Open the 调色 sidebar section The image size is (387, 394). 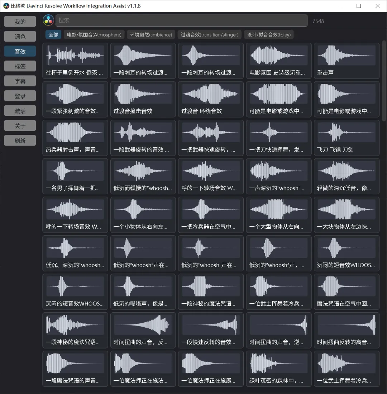pyautogui.click(x=20, y=37)
